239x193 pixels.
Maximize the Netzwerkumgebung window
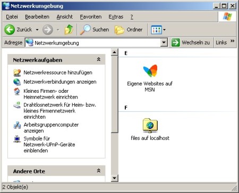click(x=224, y=6)
